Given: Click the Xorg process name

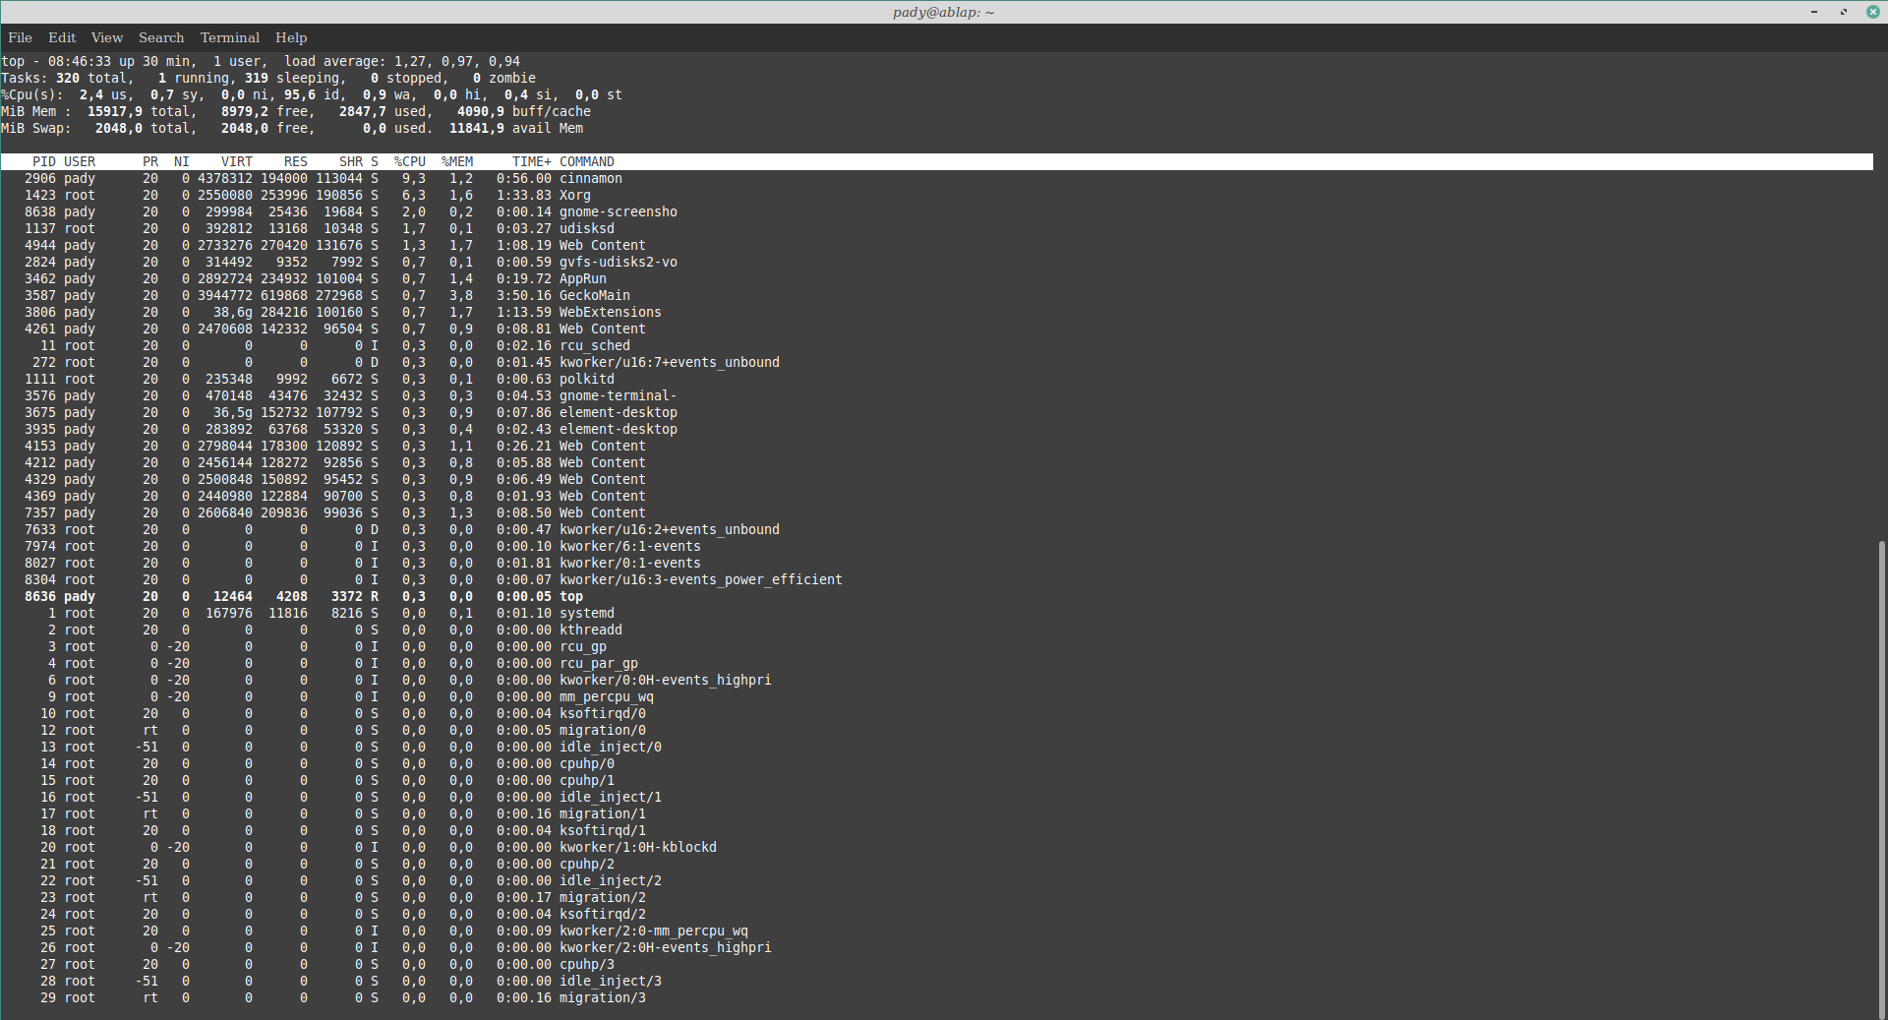Looking at the screenshot, I should (x=575, y=195).
